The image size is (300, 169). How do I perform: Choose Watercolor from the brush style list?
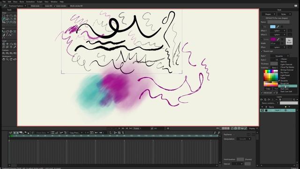click(287, 86)
